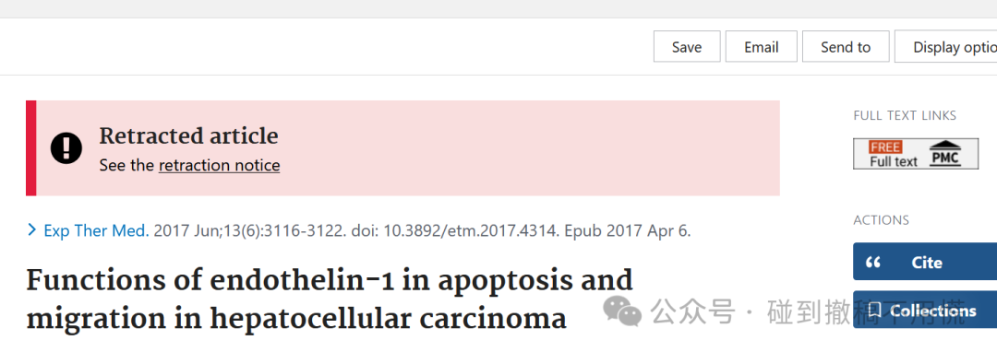The height and width of the screenshot is (352, 997).
Task: Click the orange FREE badge
Action: point(885,147)
